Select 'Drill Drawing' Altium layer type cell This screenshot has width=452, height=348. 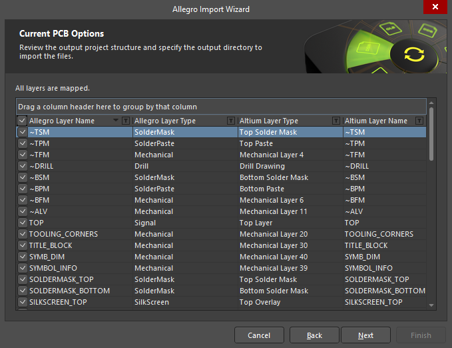click(290, 166)
